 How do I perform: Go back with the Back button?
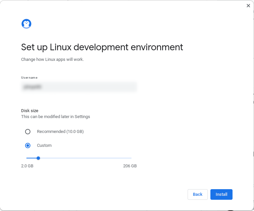(x=198, y=194)
